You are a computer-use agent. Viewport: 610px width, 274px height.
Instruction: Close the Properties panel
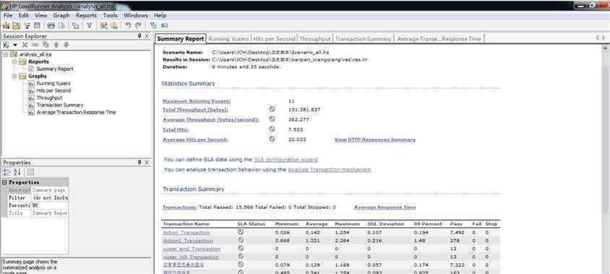(147, 162)
